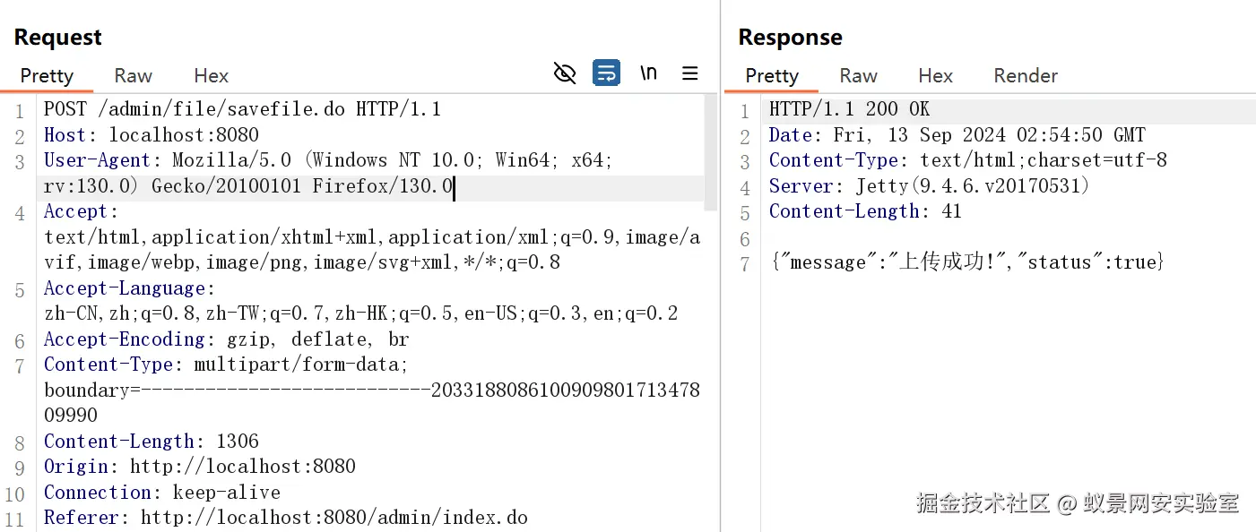The height and width of the screenshot is (532, 1256).
Task: Open the Render tab in Response panel
Action: (1026, 76)
